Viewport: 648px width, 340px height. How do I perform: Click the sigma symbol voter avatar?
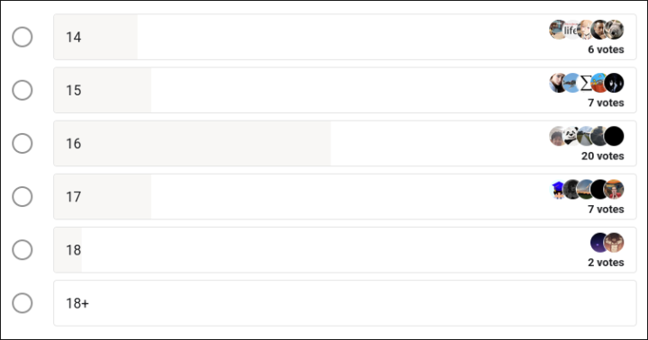pos(586,83)
